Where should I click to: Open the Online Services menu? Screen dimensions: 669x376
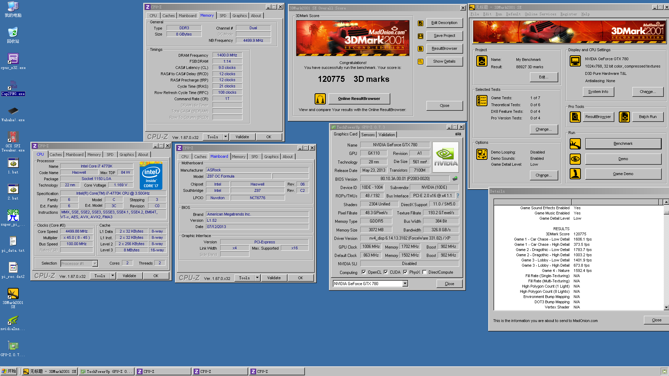(x=540, y=14)
